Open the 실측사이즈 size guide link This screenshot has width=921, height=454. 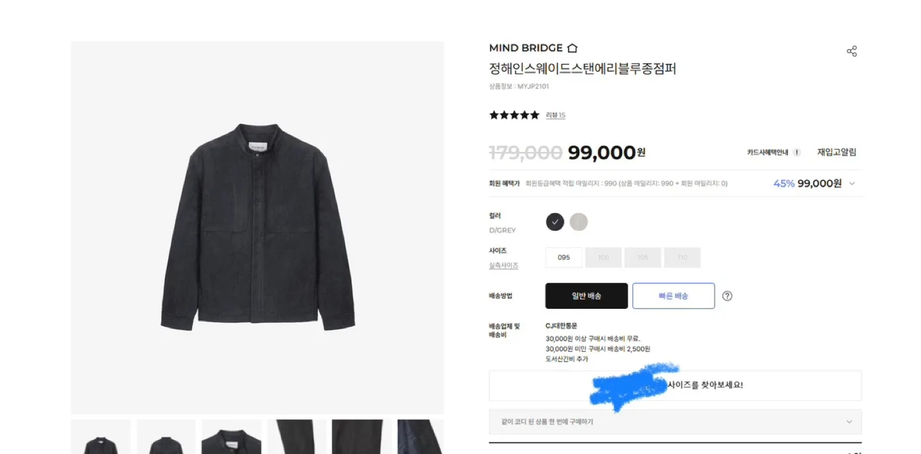tap(503, 265)
